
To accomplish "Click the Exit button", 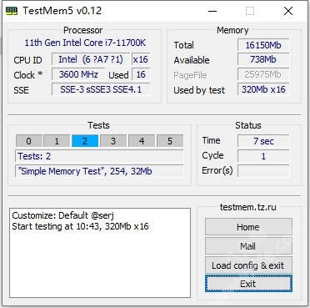I will [248, 284].
